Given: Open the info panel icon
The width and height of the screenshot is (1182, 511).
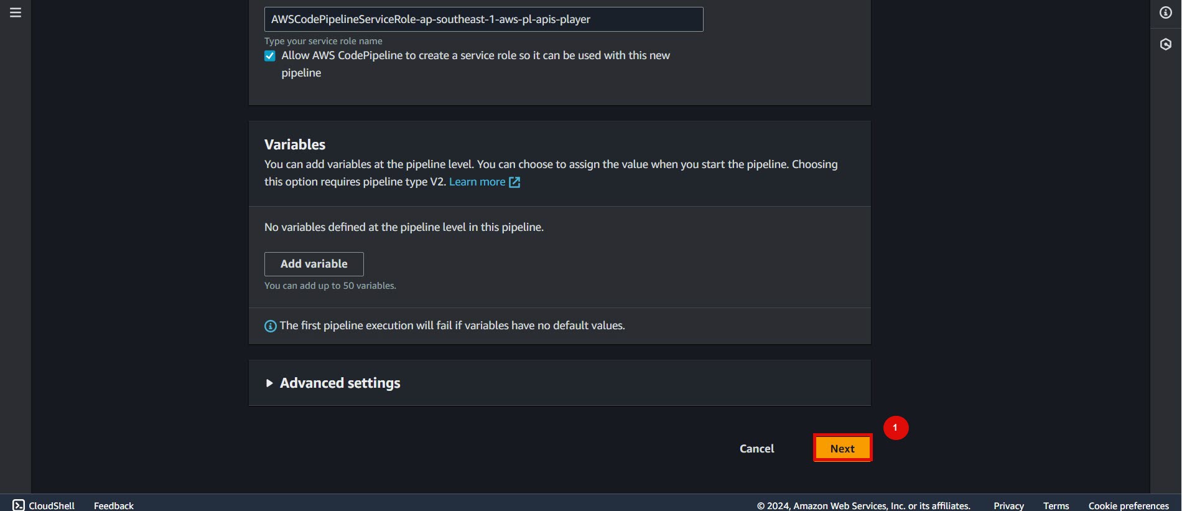Looking at the screenshot, I should pos(1165,12).
